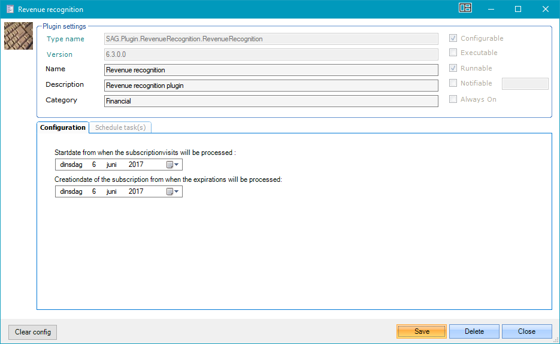Enable the Notifiable checkbox

pos(453,83)
